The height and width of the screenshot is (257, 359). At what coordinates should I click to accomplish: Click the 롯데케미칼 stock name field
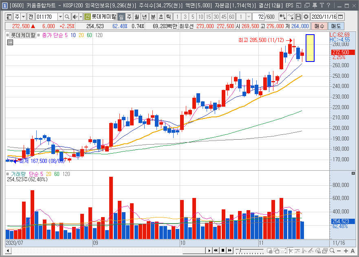pos(104,17)
